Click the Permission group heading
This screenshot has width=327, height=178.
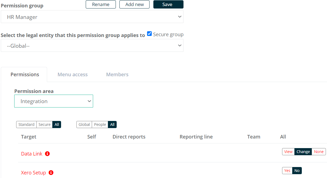coord(22,6)
